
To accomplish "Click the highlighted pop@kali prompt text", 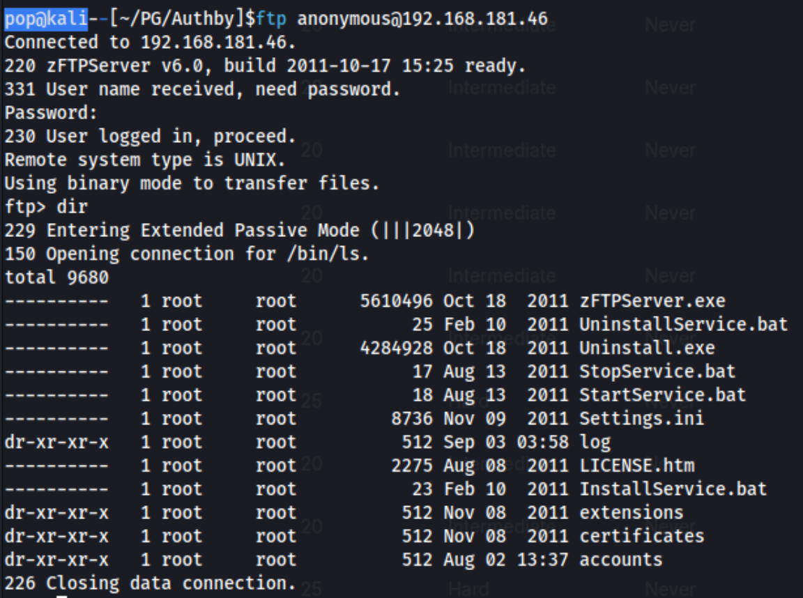I will point(46,18).
